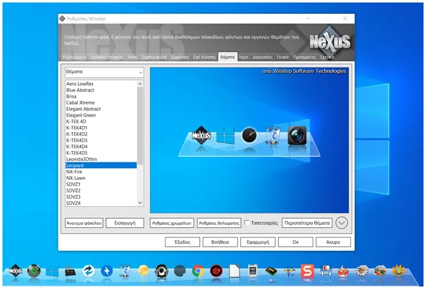This screenshot has width=426, height=289.
Task: Launch Google Chrome from the dock
Action: click(198, 271)
